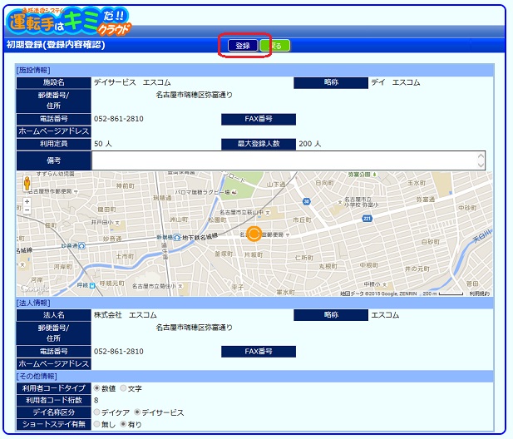Click the facility phone number 052-861-2810

click(x=118, y=119)
